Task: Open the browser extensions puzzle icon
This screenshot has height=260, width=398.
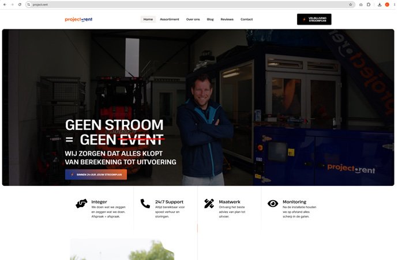Action: [x=369, y=5]
